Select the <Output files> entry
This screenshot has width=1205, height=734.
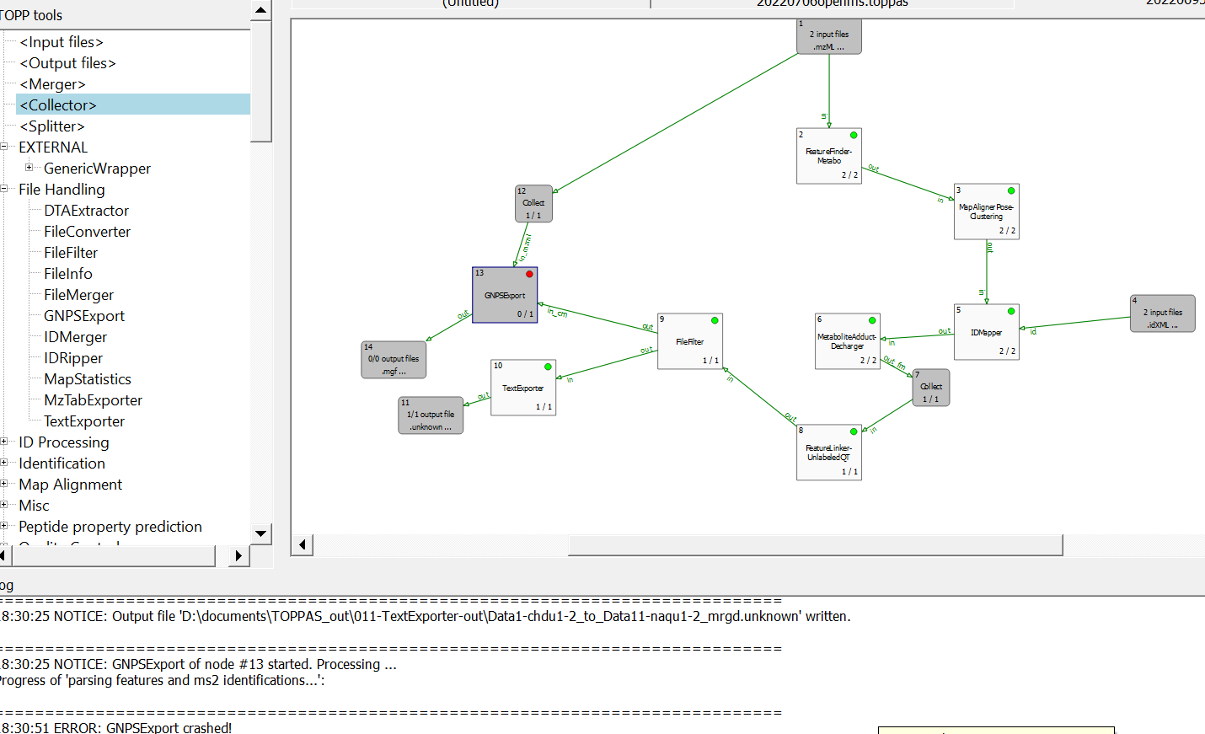click(67, 63)
